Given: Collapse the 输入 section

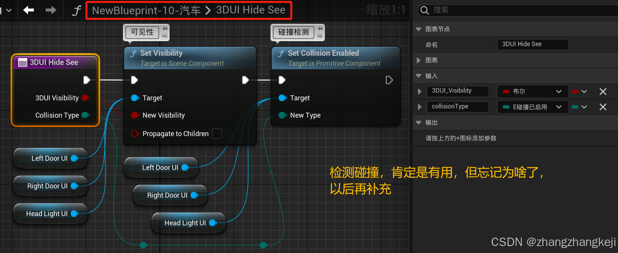Looking at the screenshot, I should pyautogui.click(x=419, y=76).
